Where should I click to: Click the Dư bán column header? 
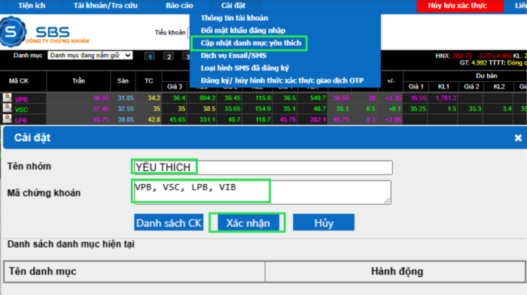[x=486, y=76]
